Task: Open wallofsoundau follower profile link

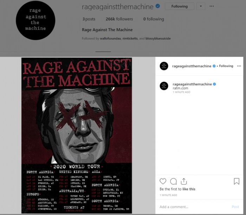Action: pos(110,38)
